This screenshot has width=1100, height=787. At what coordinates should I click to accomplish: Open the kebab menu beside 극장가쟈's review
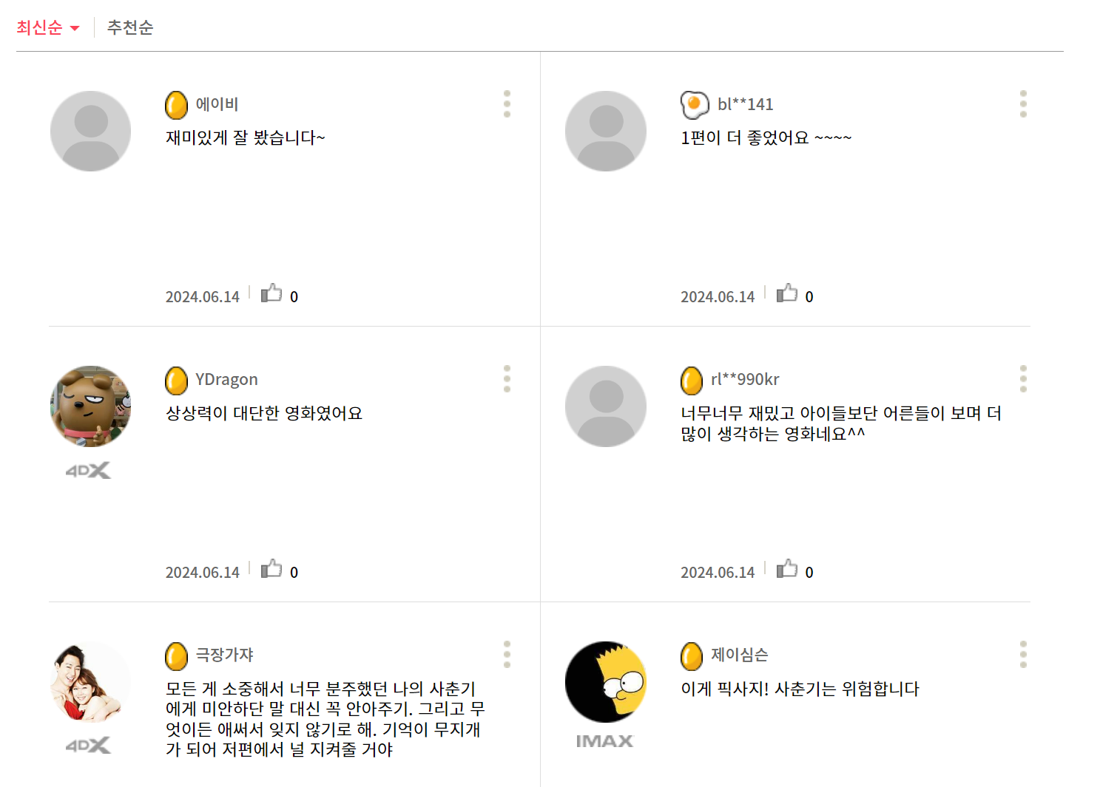coord(507,655)
